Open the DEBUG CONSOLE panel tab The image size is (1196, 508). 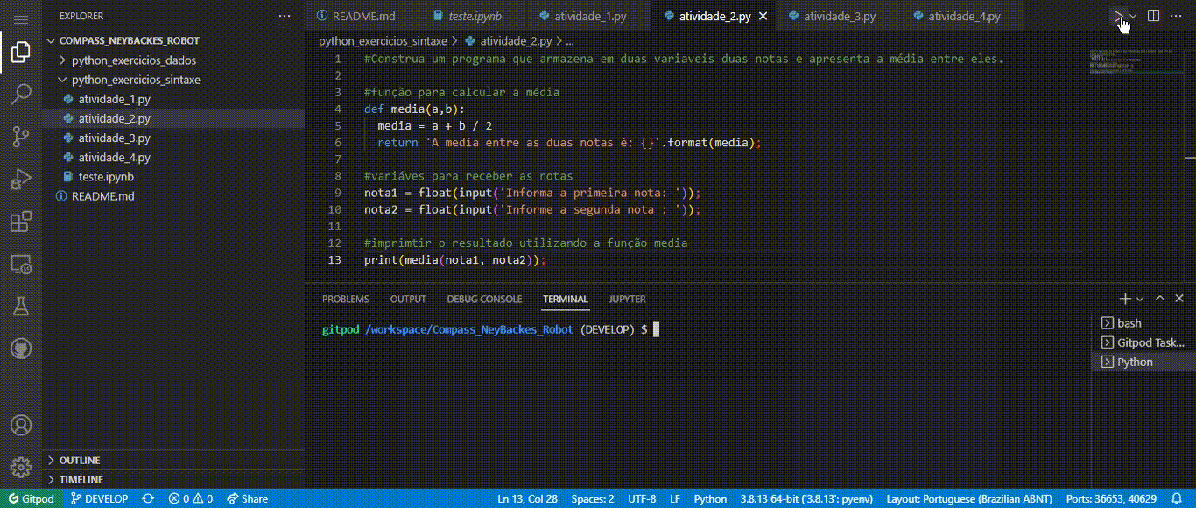tap(484, 299)
